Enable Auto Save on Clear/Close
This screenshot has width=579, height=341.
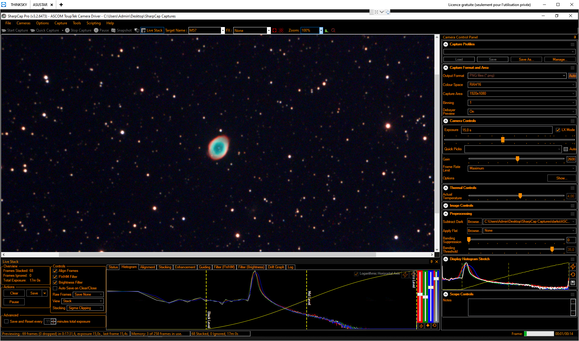pyautogui.click(x=55, y=288)
